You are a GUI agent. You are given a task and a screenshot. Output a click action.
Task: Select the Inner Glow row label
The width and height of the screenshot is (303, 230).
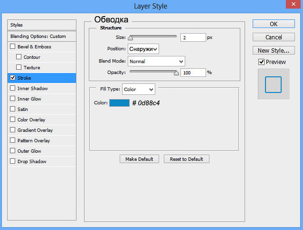pyautogui.click(x=29, y=99)
